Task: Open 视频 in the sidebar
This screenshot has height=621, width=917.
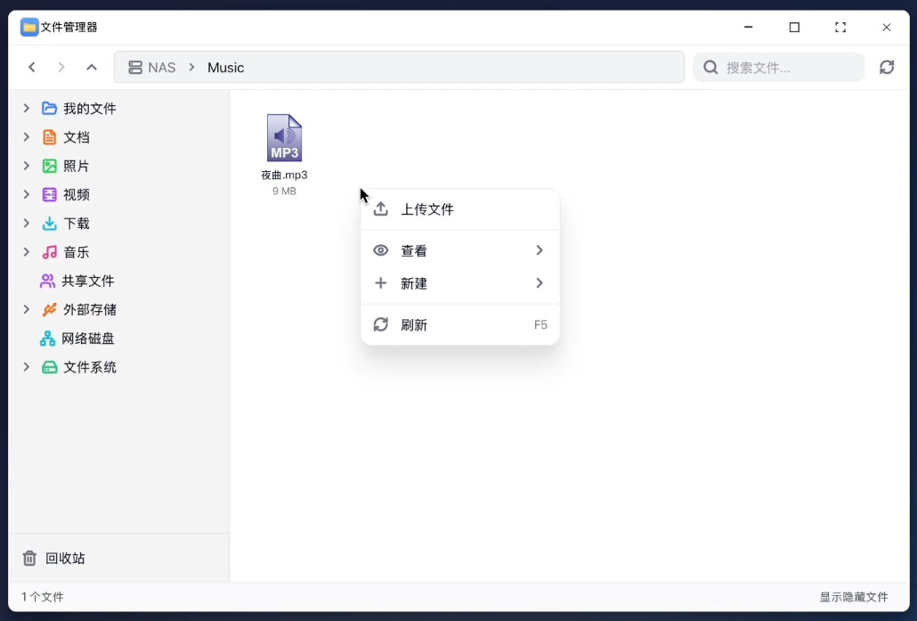Action: pyautogui.click(x=76, y=194)
